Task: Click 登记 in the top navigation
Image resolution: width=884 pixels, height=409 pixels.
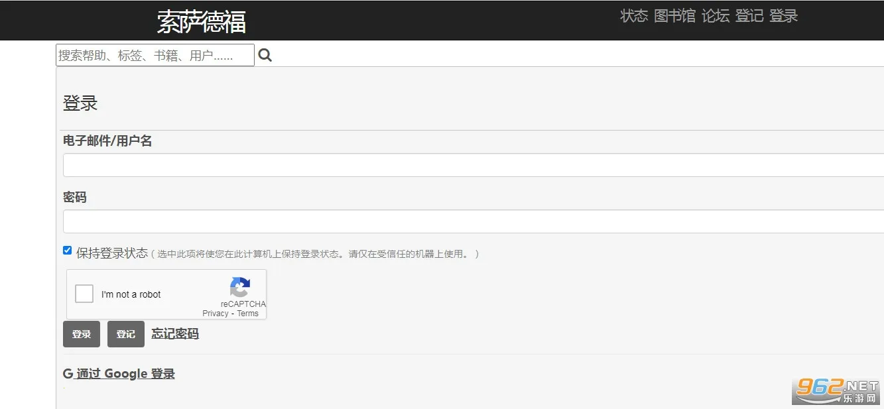Action: tap(749, 15)
